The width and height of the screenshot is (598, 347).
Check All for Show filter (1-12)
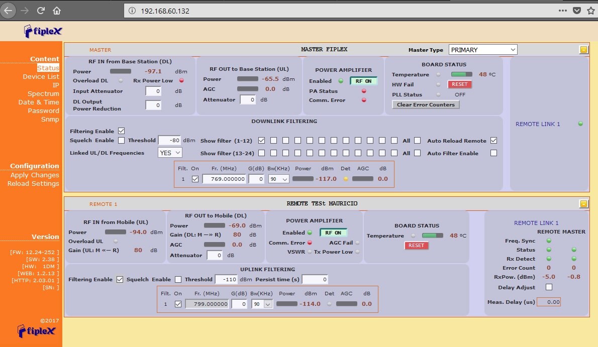pyautogui.click(x=417, y=140)
